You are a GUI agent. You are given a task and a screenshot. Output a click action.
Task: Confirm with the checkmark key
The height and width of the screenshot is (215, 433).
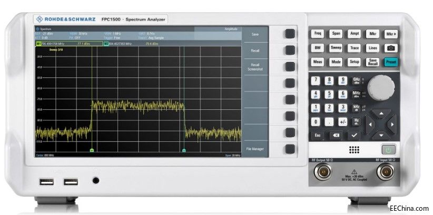(354, 135)
